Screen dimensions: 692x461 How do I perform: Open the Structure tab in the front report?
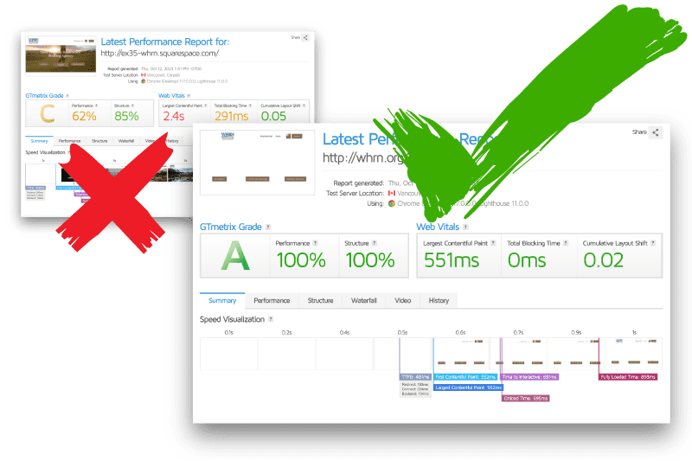click(x=320, y=300)
